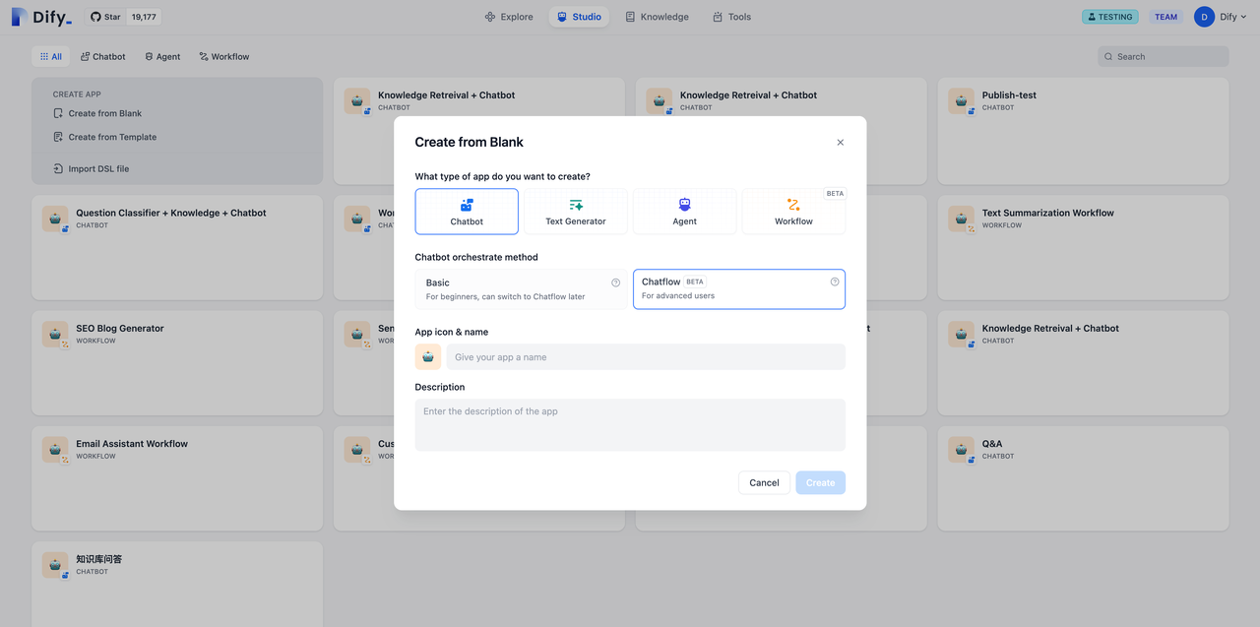The image size is (1260, 627).
Task: Click help icon on Chatflow option
Action: coord(835,282)
